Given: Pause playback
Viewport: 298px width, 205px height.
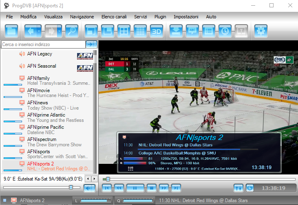Looking at the screenshot, I should coord(135,188).
